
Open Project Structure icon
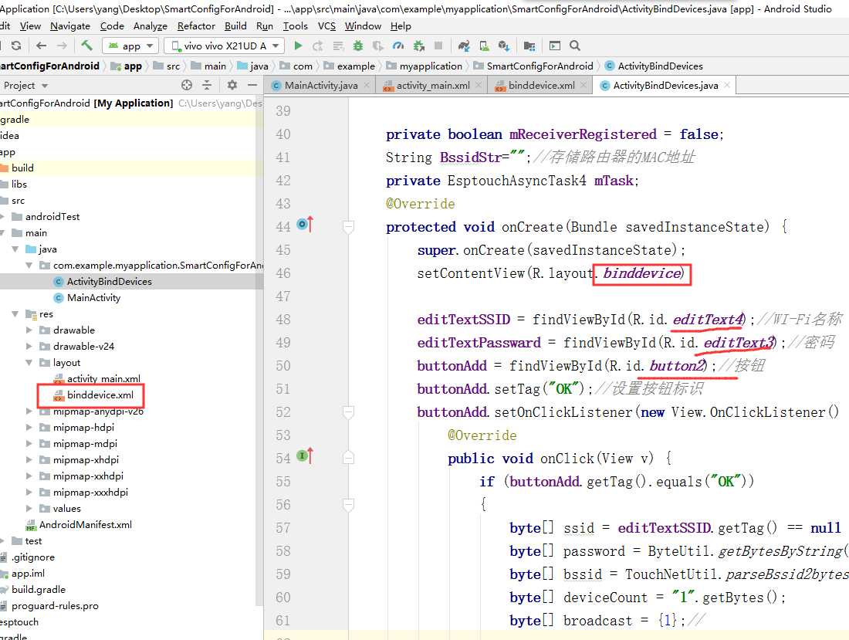point(529,46)
